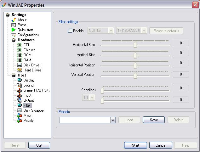Image resolution: width=200 pixels, height=152 pixels.
Task: Go to Configurations settings page
Action: coord(28,35)
